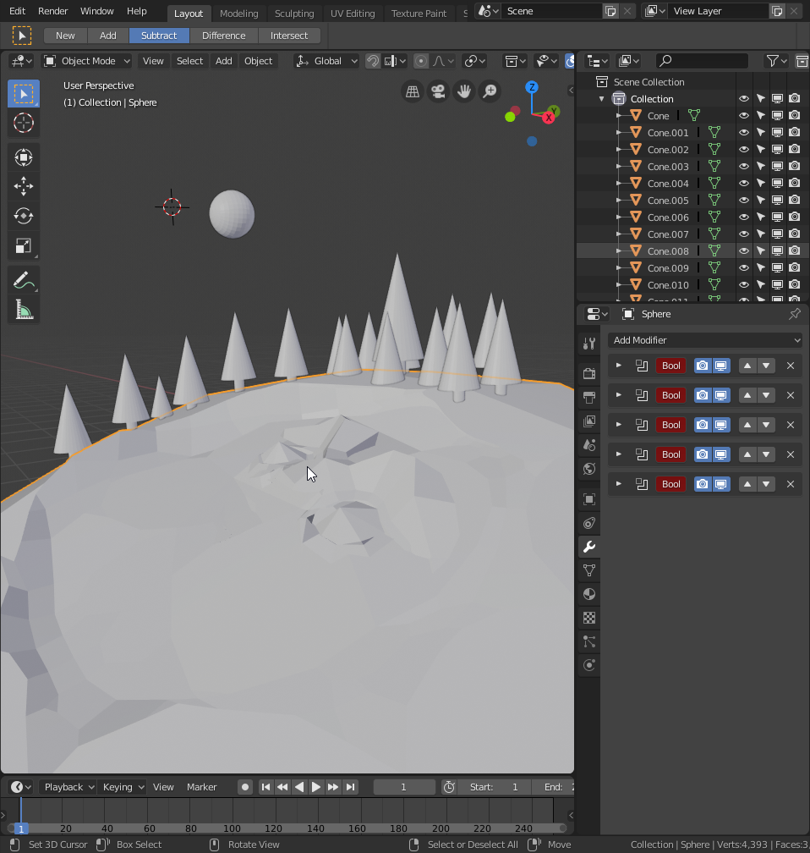
Task: Open the Texture properties checker tab
Action: point(588,618)
